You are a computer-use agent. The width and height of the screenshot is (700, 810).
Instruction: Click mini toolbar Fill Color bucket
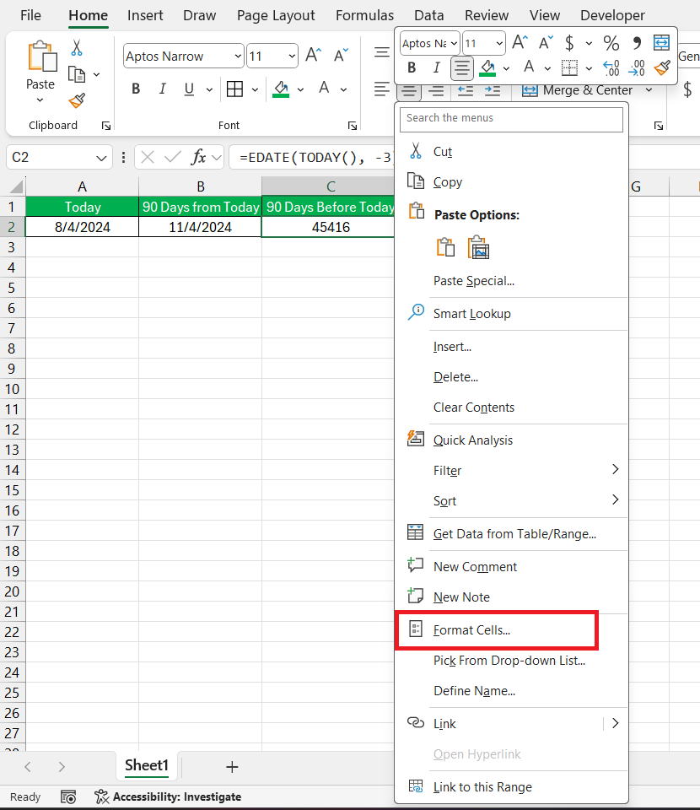487,67
